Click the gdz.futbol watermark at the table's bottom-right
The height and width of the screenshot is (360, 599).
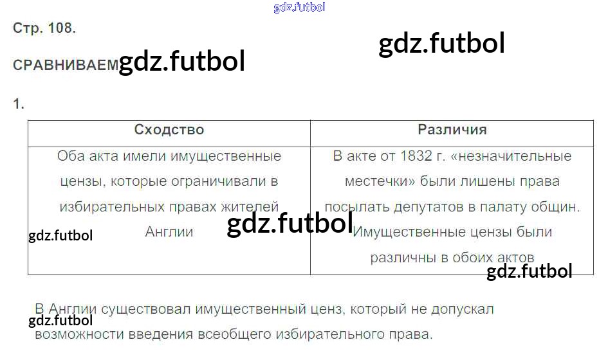click(529, 272)
